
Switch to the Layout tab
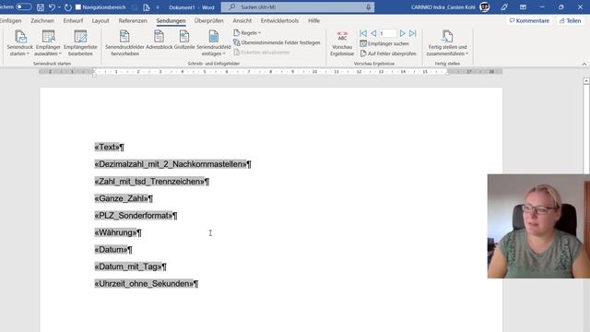[100, 20]
